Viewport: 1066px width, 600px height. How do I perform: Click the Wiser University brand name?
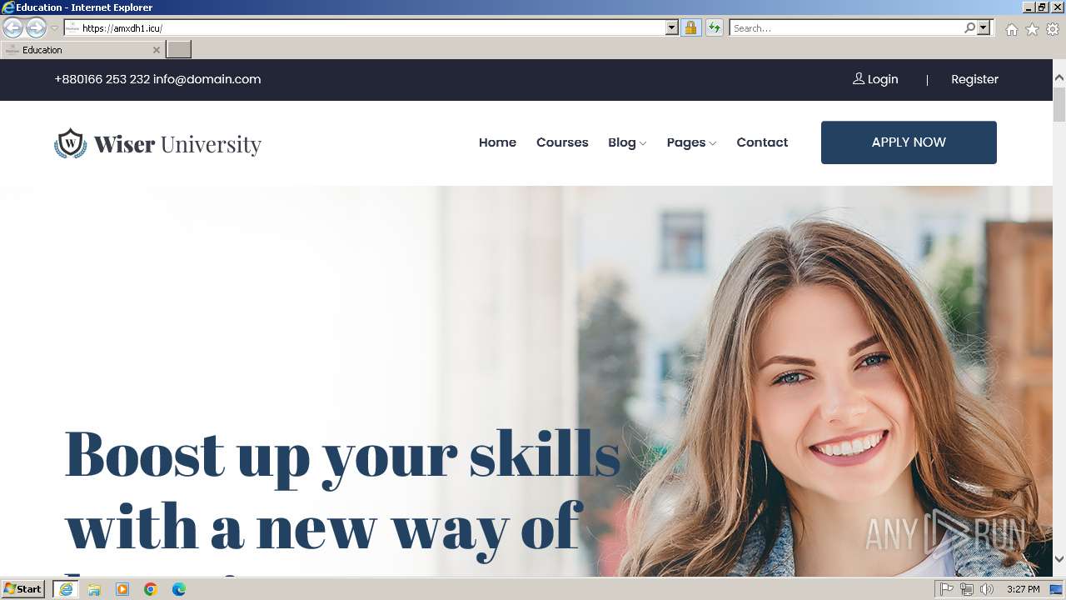click(x=177, y=145)
